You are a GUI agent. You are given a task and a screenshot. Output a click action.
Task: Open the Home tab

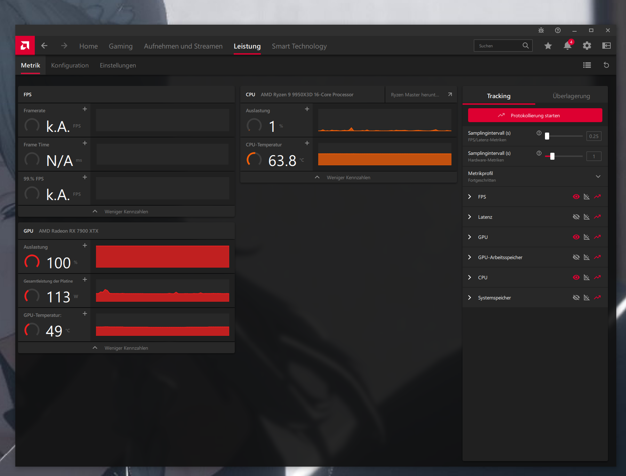[x=88, y=46]
